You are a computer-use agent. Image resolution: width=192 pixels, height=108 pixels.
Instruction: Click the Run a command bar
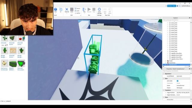pyautogui.click(x=95, y=101)
